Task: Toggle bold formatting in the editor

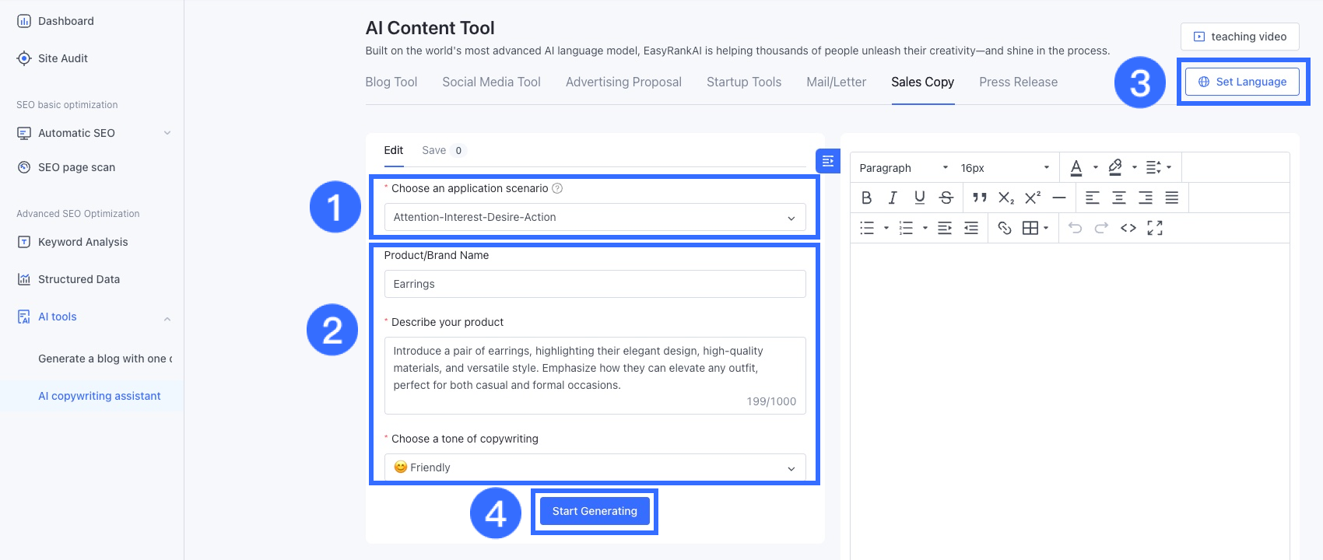Action: coord(866,198)
